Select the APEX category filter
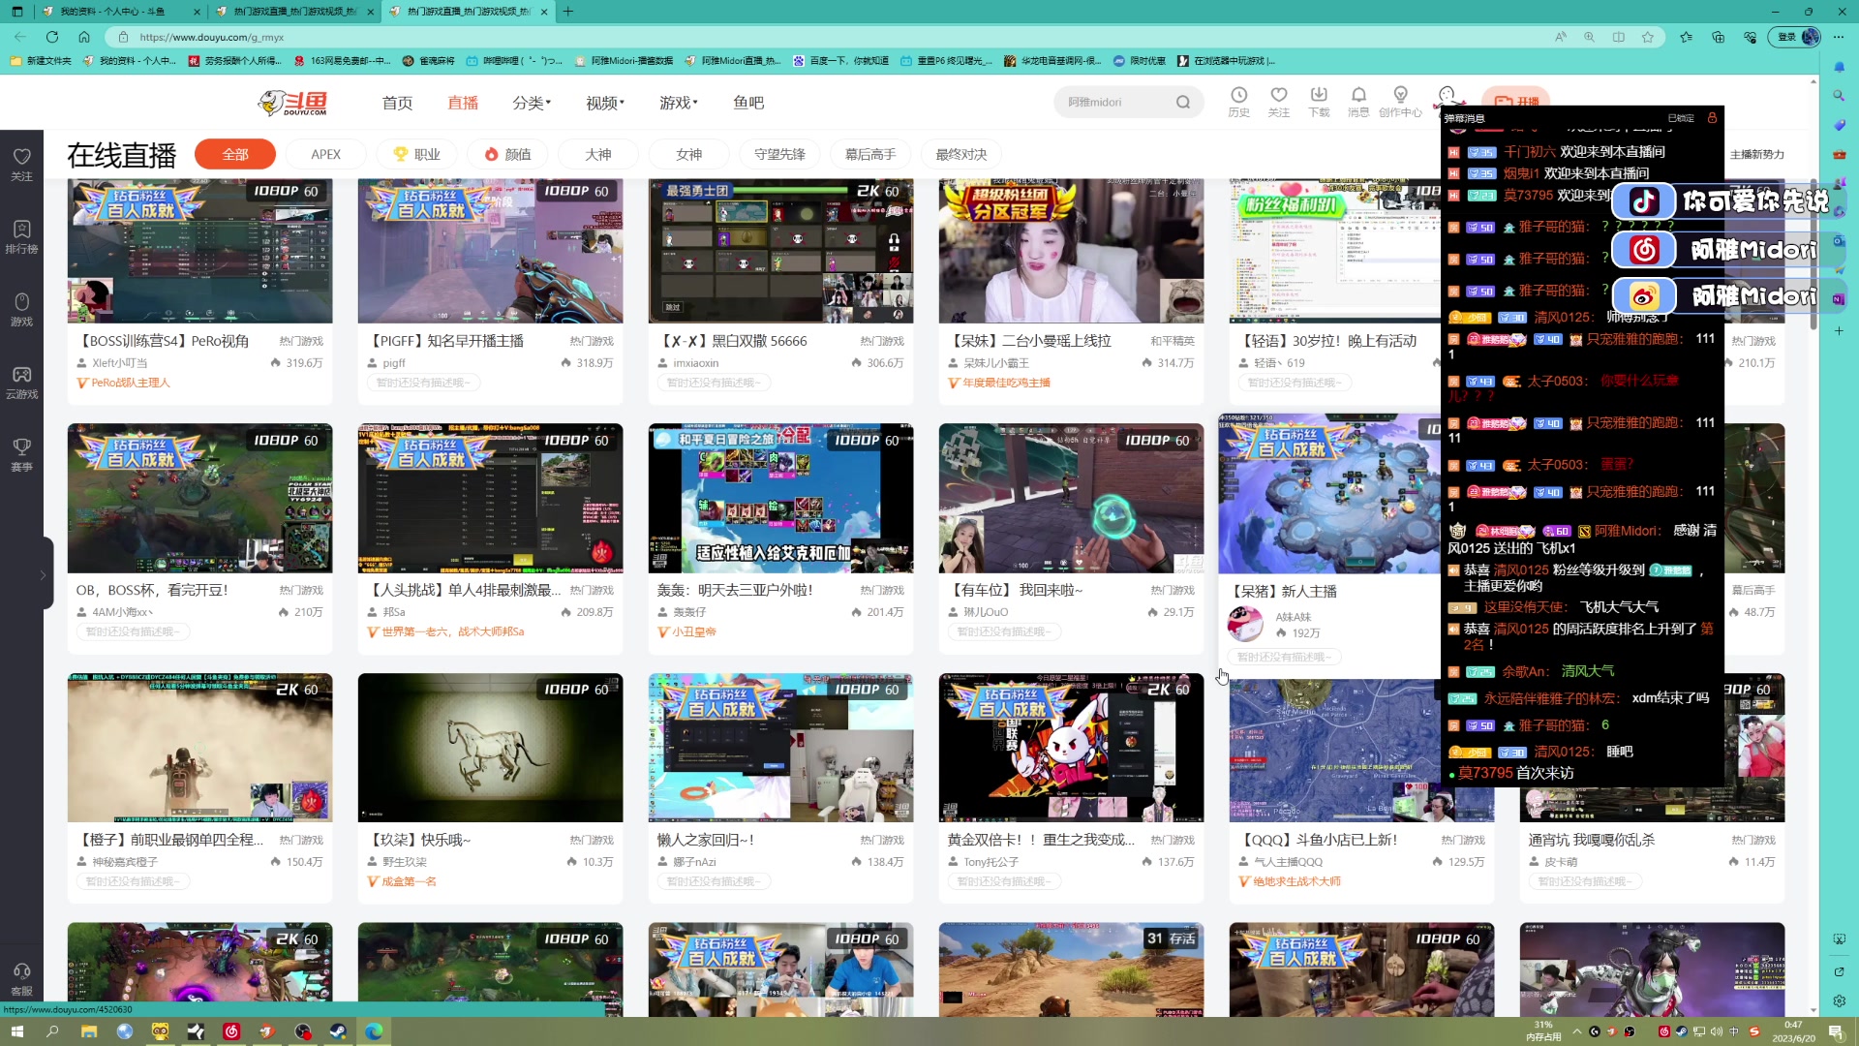Screen dimensions: 1859x1046 (x=325, y=155)
